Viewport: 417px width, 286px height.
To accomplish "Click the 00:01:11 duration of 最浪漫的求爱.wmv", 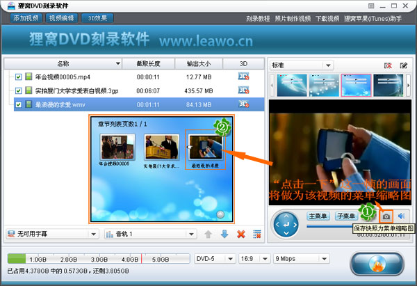I will click(x=148, y=104).
